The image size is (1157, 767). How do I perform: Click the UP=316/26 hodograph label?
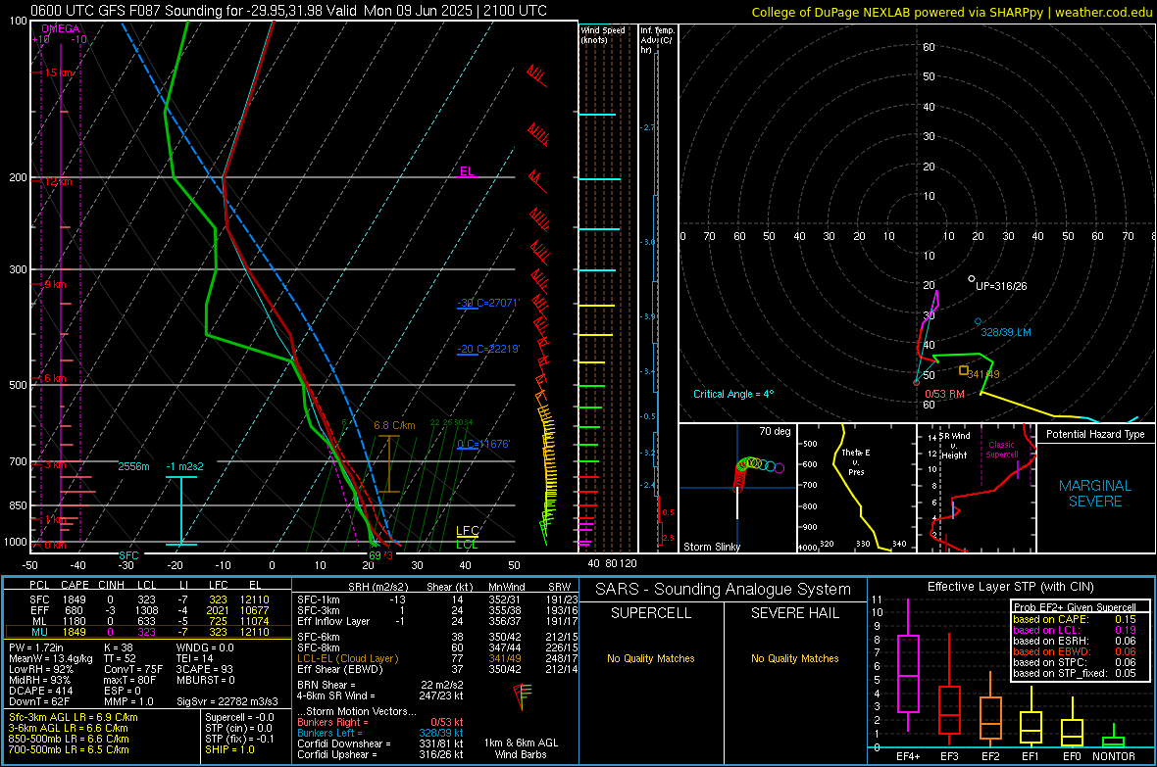pyautogui.click(x=1001, y=286)
